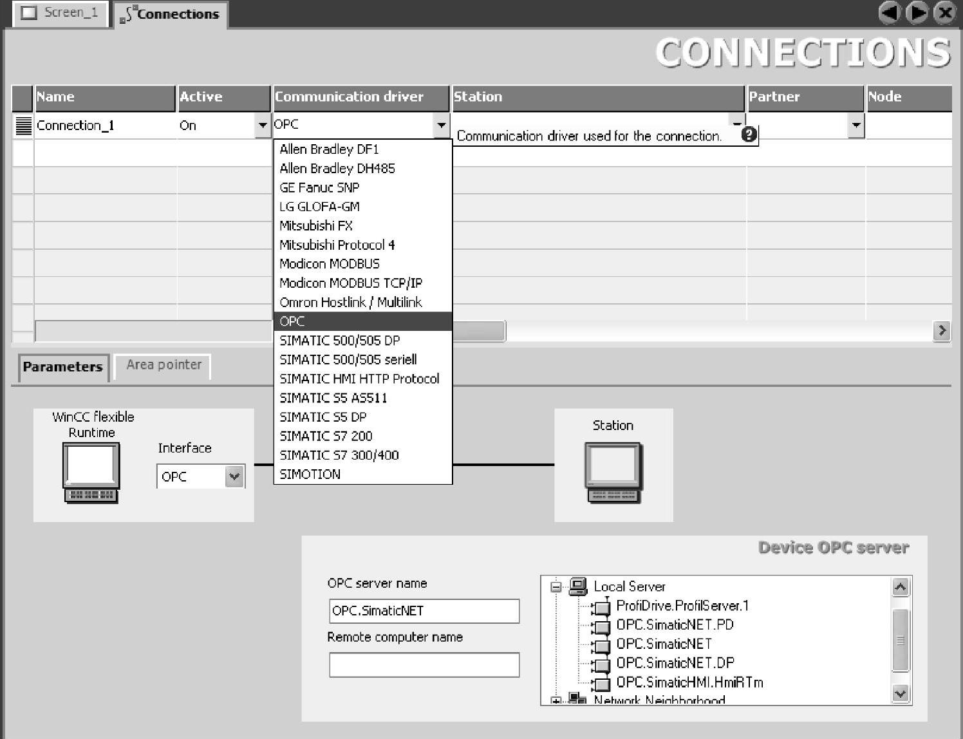Screen dimensions: 963x739
Task: Choose SIMATIC HMI HTTP Protocol driver
Action: [363, 379]
